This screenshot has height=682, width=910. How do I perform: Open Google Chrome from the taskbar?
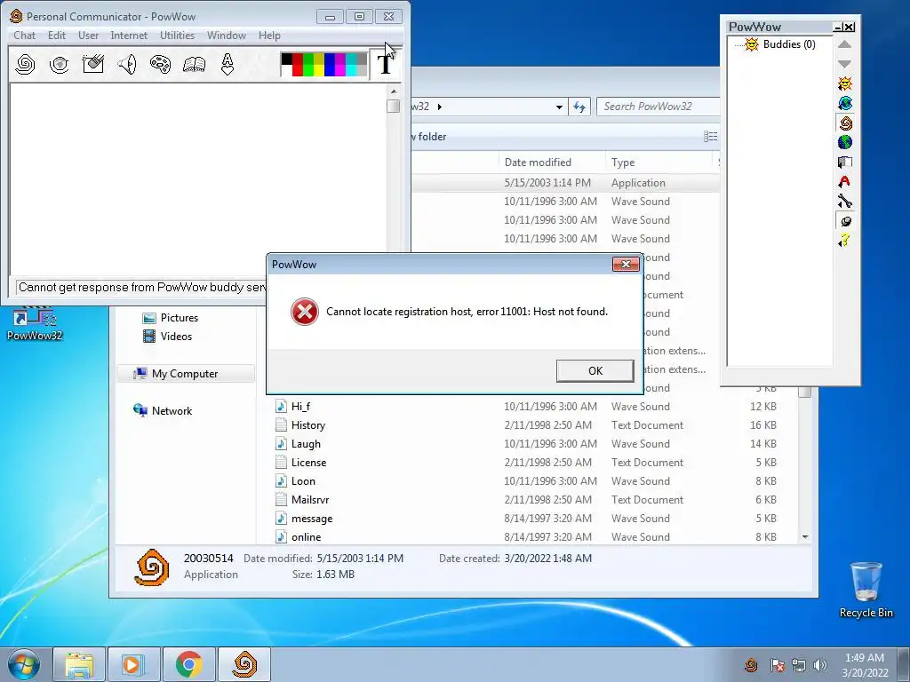(189, 664)
